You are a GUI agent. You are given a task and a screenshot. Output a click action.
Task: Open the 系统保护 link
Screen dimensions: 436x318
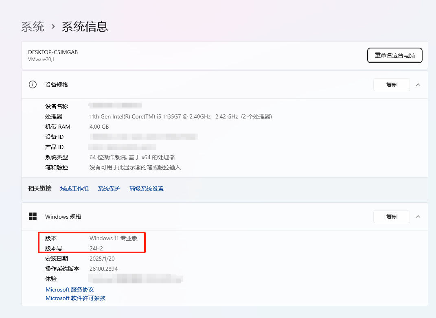coord(109,189)
